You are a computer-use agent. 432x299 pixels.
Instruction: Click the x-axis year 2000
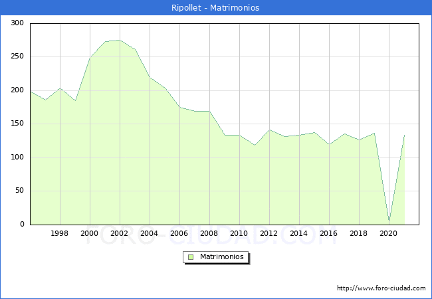click(90, 233)
